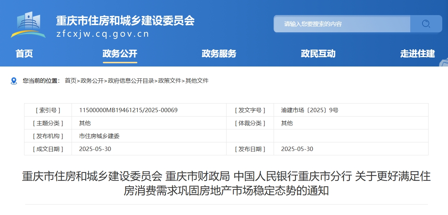Click the magnifier search icon
This screenshot has height=215, width=448.
(426, 24)
